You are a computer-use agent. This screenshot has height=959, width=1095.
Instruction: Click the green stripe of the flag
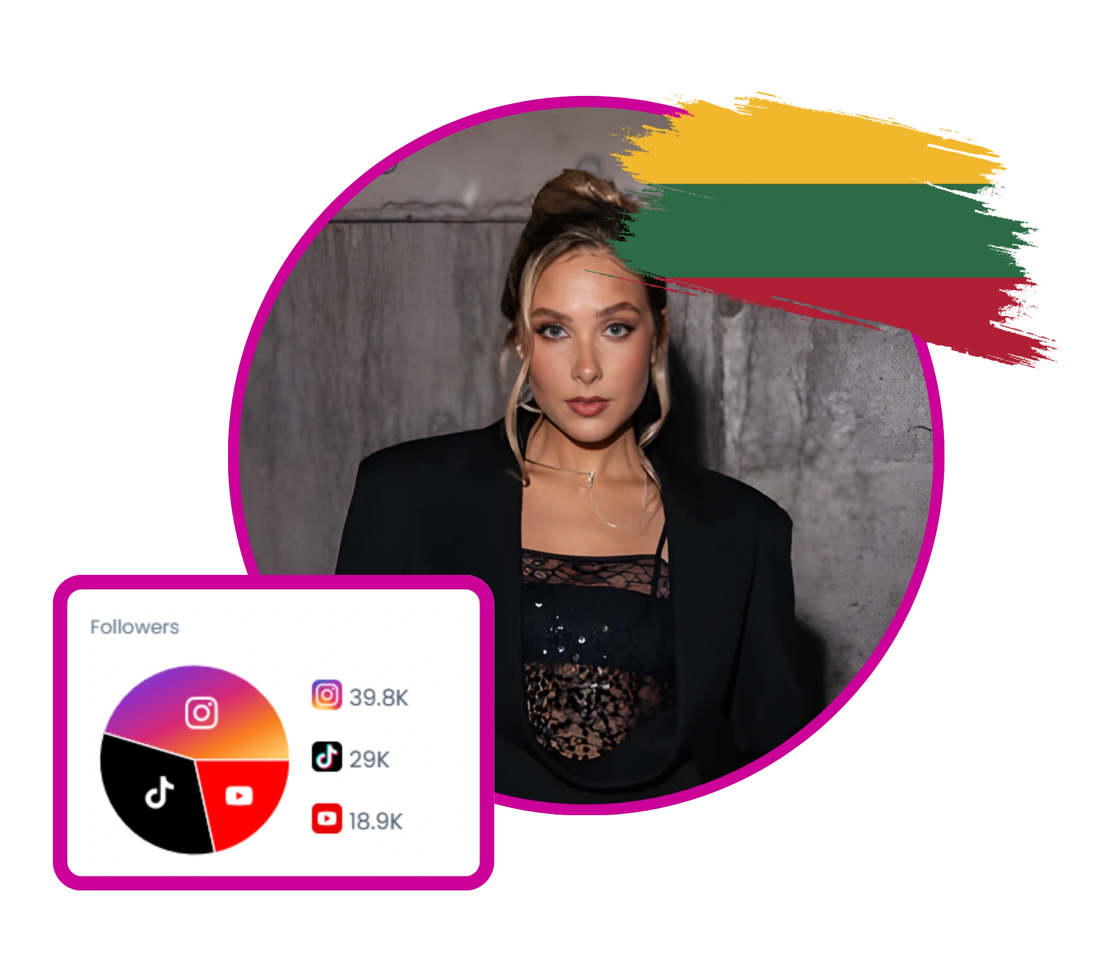(x=825, y=231)
